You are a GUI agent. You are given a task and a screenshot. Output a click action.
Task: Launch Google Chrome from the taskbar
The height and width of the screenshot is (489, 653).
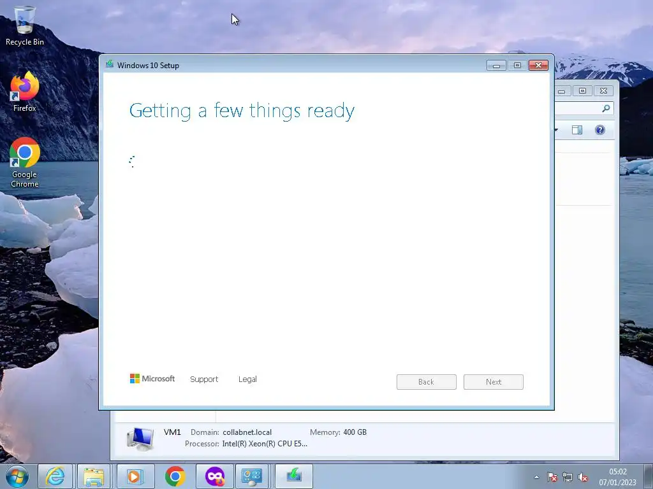175,476
